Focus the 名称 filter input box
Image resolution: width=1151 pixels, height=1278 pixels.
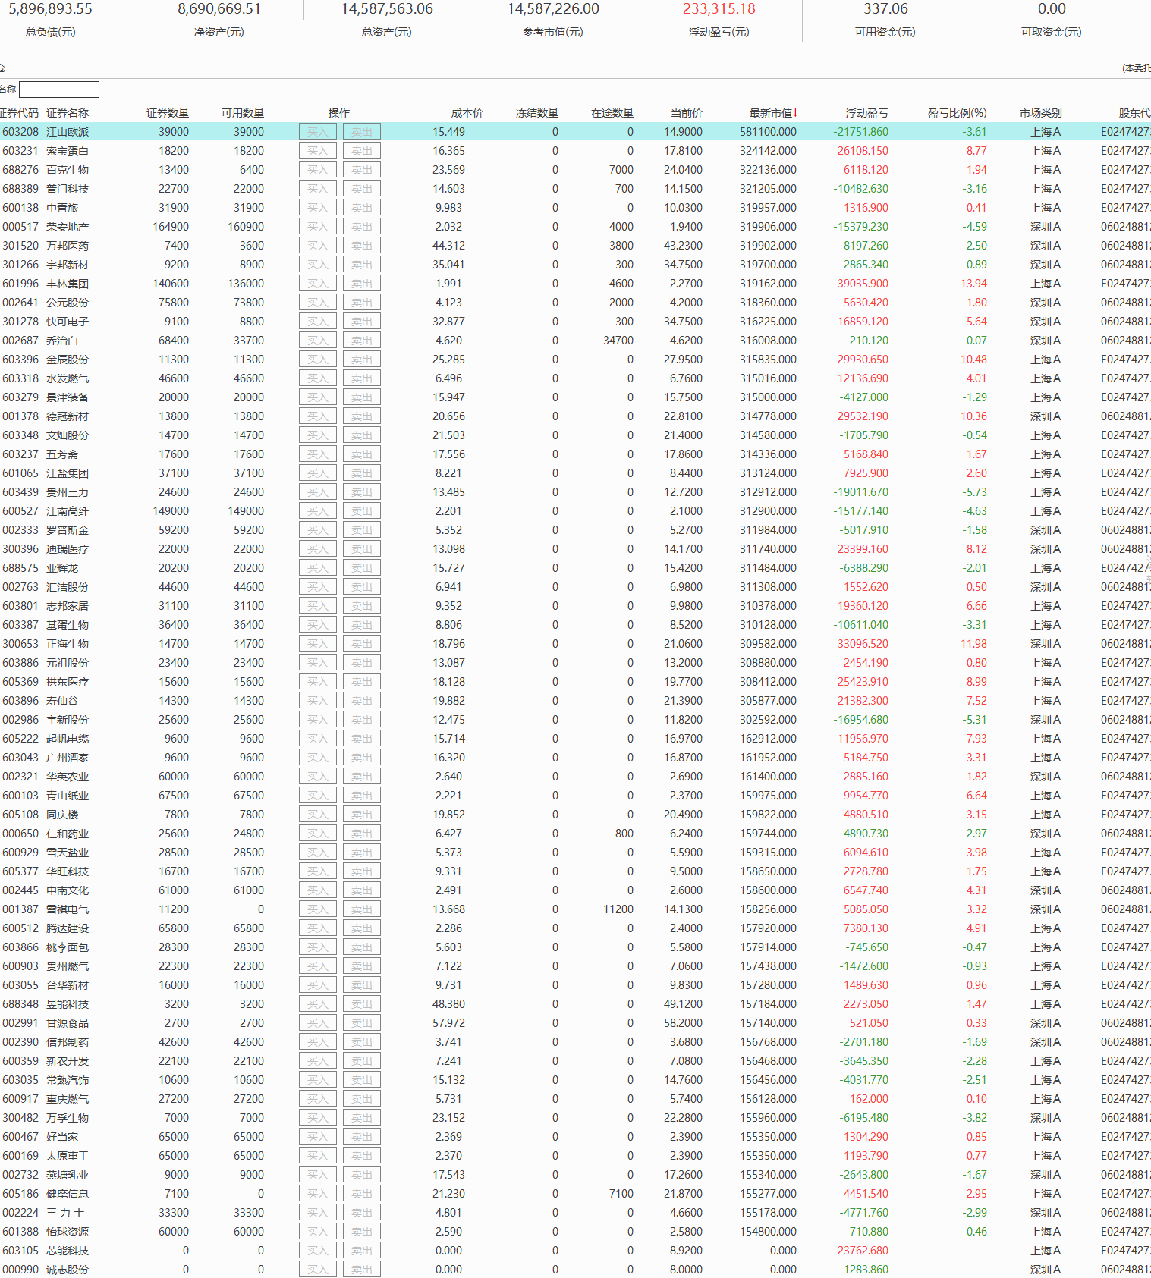pyautogui.click(x=59, y=89)
